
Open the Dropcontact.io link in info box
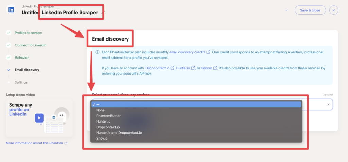pyautogui.click(x=158, y=68)
